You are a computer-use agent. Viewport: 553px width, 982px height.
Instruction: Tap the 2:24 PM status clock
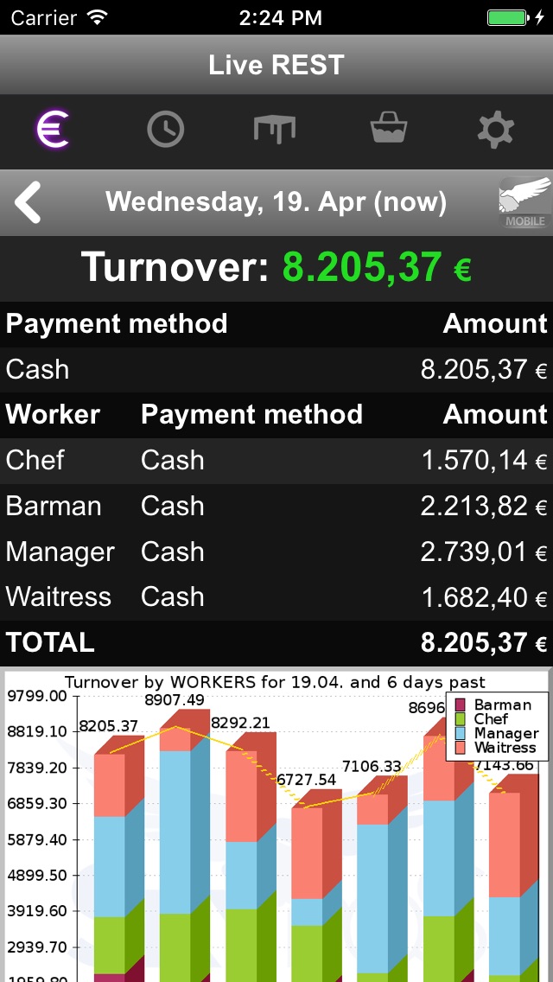tap(281, 17)
